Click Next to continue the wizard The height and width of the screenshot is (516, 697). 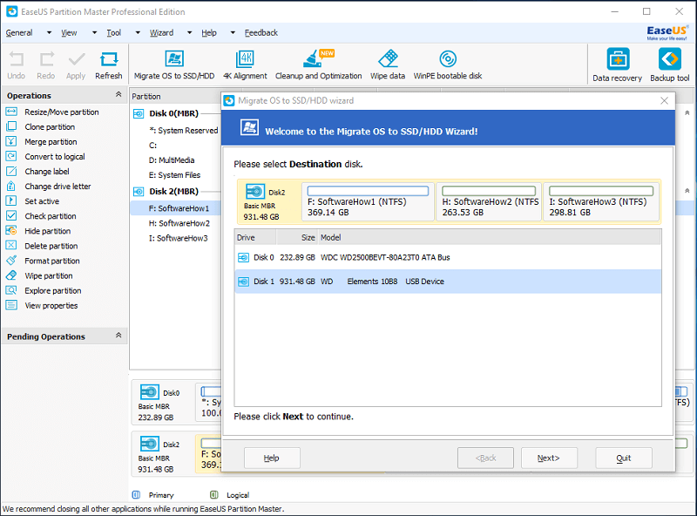point(549,458)
